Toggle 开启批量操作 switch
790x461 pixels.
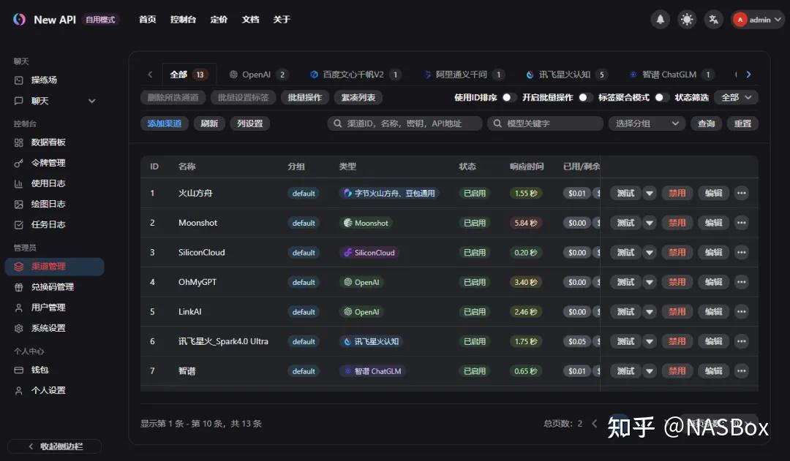pyautogui.click(x=584, y=97)
